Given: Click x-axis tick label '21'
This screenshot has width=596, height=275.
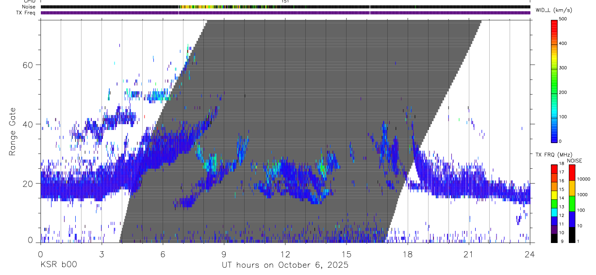Looking at the screenshot, I should point(468,254).
